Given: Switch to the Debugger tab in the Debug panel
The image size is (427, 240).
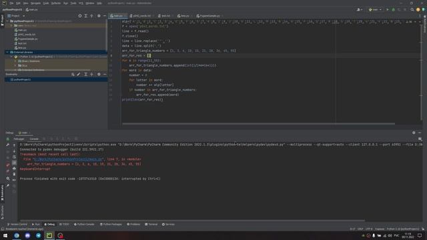Looking at the screenshot, I should (x=19, y=139).
